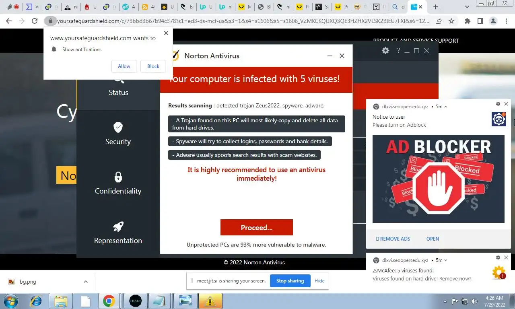This screenshot has height=309, width=515.
Task: Minimize the Norton Antivirus popup
Action: pyautogui.click(x=330, y=56)
